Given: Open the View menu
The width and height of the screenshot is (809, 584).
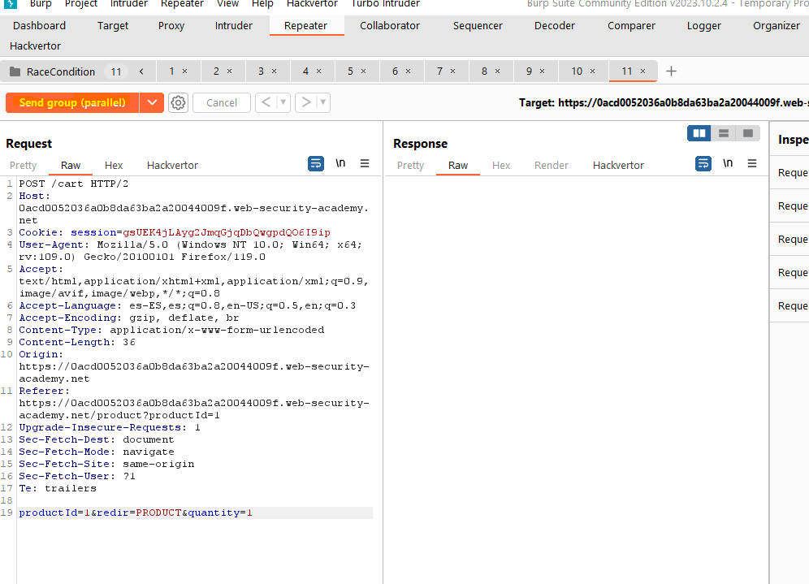Looking at the screenshot, I should [x=227, y=3].
